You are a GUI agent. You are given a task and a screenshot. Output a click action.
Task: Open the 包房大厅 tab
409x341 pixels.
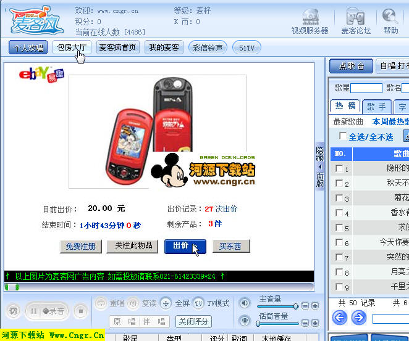[x=72, y=47]
